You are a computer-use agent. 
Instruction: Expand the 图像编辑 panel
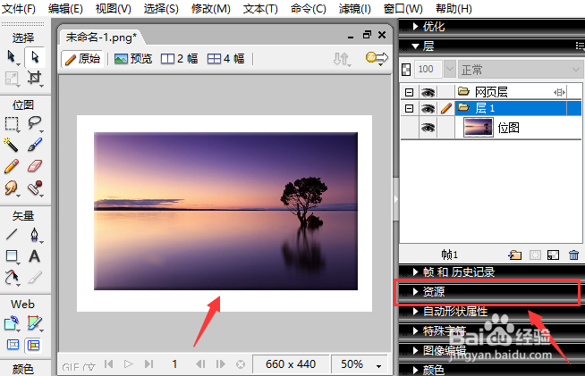click(x=416, y=350)
